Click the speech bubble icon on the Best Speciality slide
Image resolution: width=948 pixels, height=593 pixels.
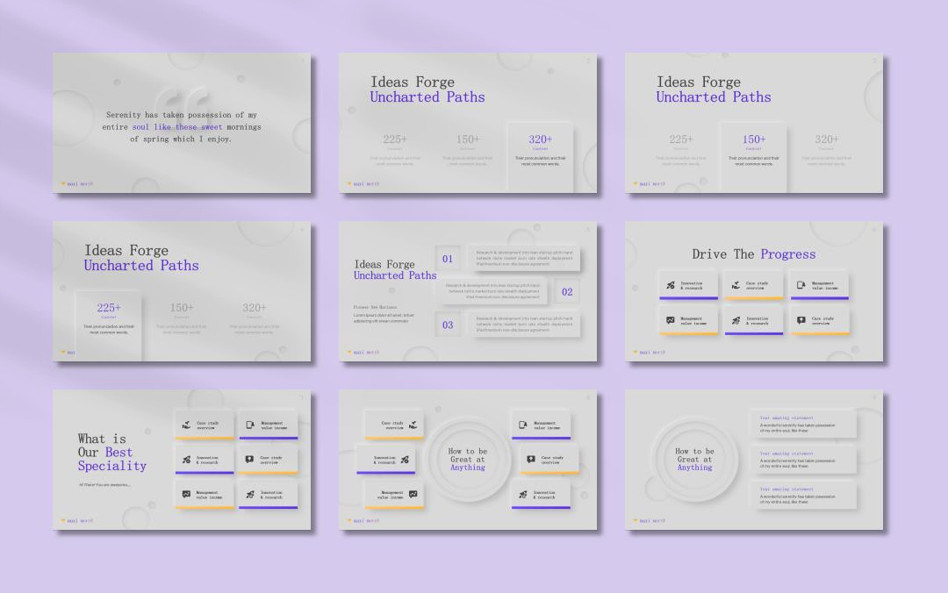tap(250, 459)
